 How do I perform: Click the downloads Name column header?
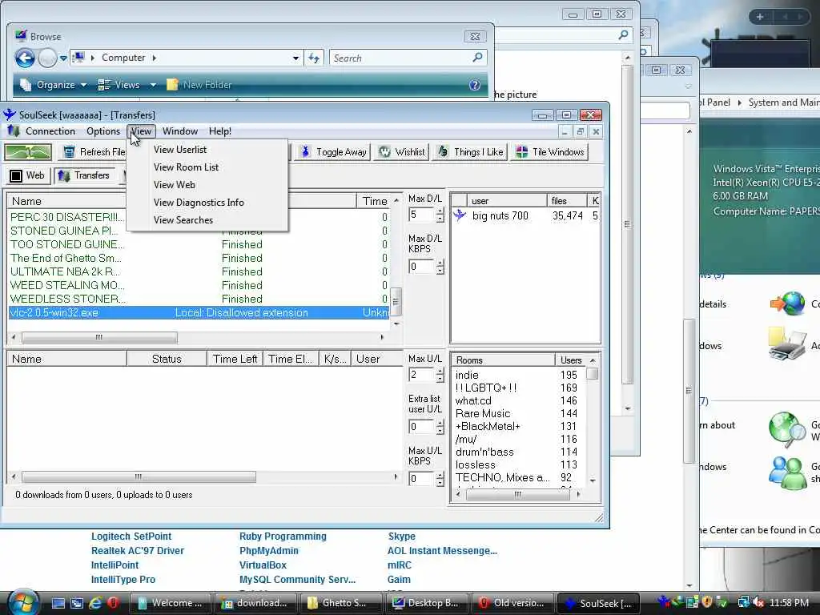(66, 201)
